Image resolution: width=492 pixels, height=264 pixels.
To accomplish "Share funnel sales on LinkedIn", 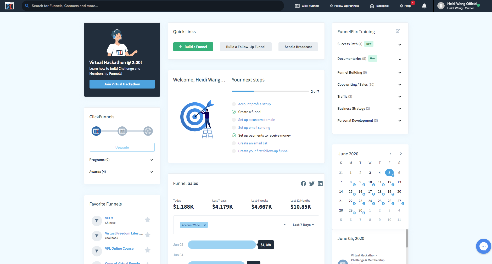I will point(320,184).
